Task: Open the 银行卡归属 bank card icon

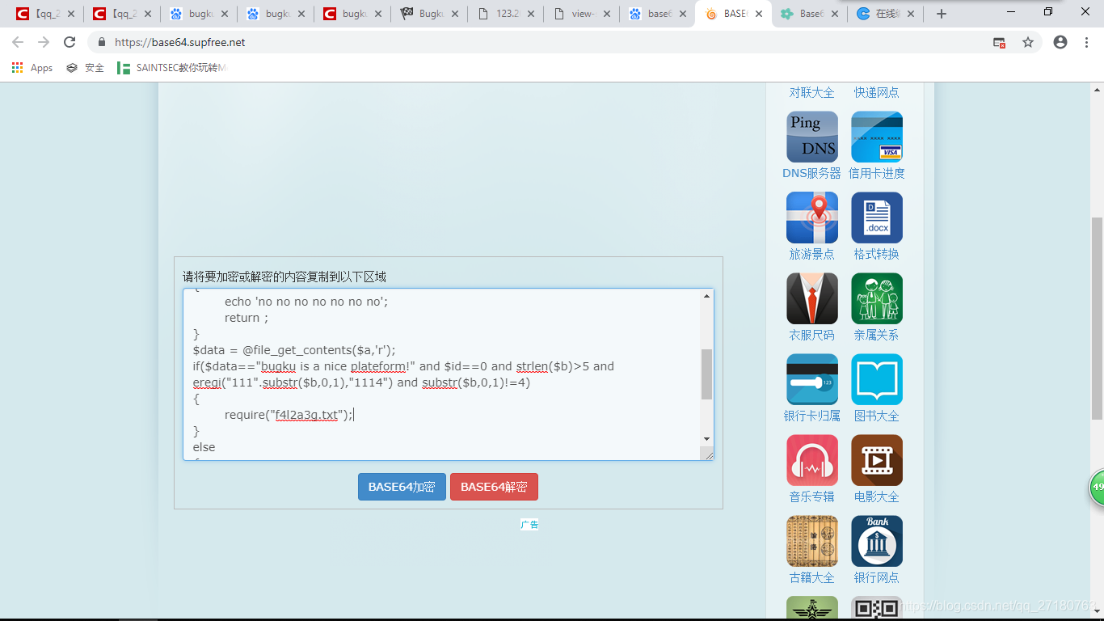Action: click(x=812, y=379)
